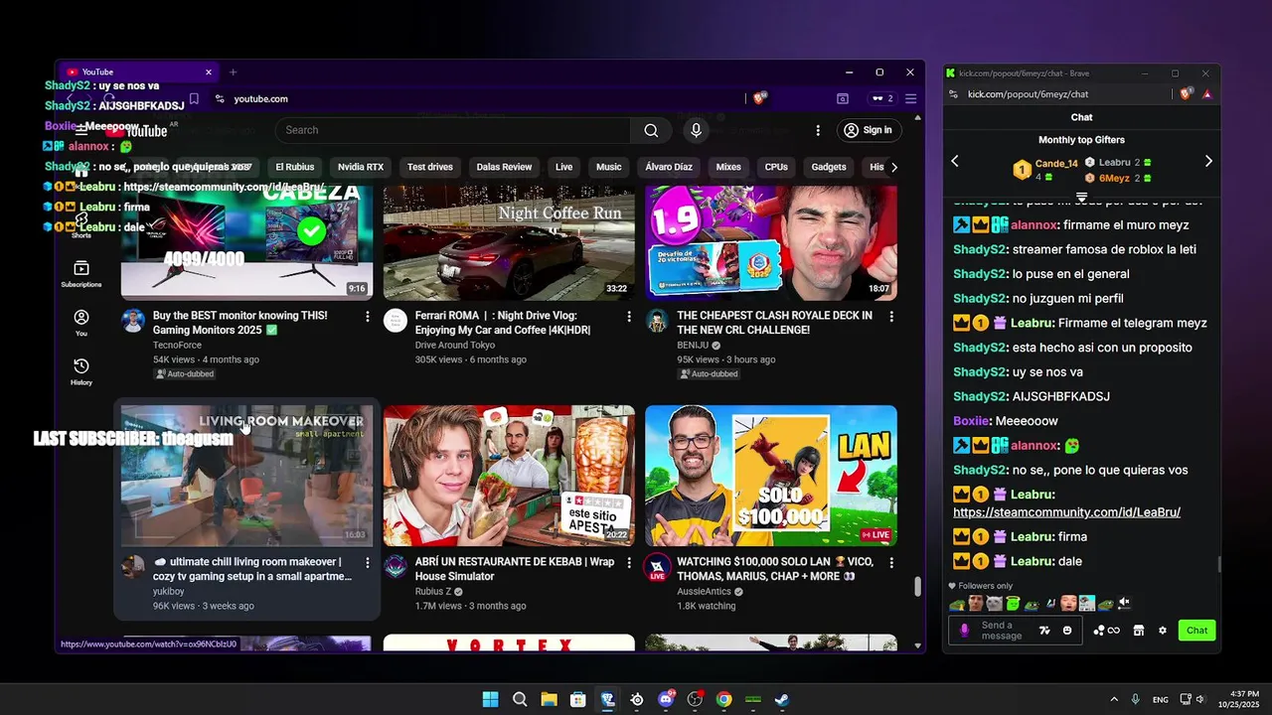
Task: Open Steam from the taskbar
Action: [782, 699]
